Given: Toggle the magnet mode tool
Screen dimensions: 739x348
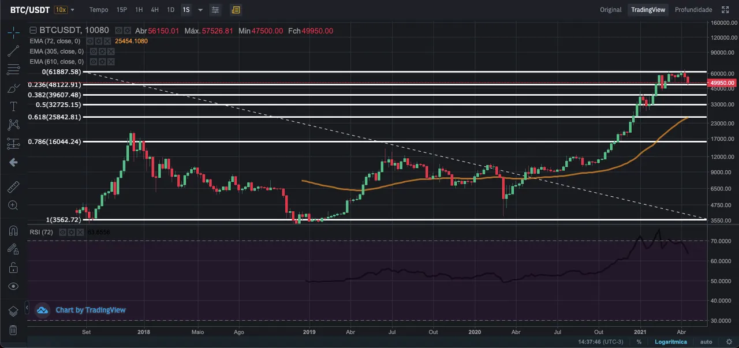Looking at the screenshot, I should coord(13,230).
